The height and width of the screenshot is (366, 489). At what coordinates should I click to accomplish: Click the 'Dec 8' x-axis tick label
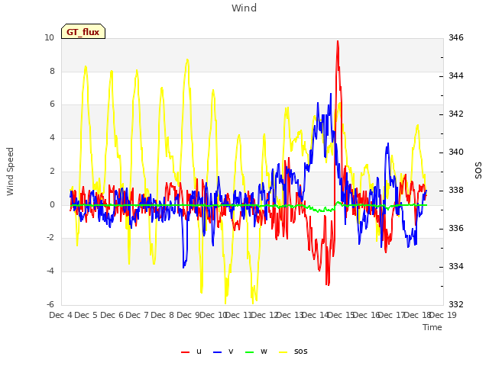click(162, 315)
